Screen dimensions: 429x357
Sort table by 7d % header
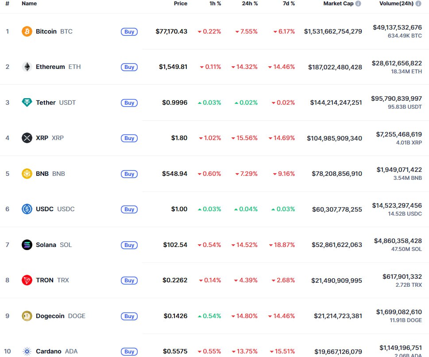[x=288, y=4]
